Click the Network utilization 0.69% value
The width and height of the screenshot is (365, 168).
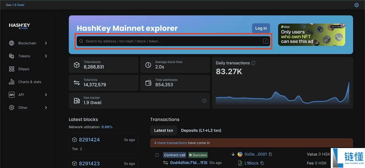tap(107, 127)
